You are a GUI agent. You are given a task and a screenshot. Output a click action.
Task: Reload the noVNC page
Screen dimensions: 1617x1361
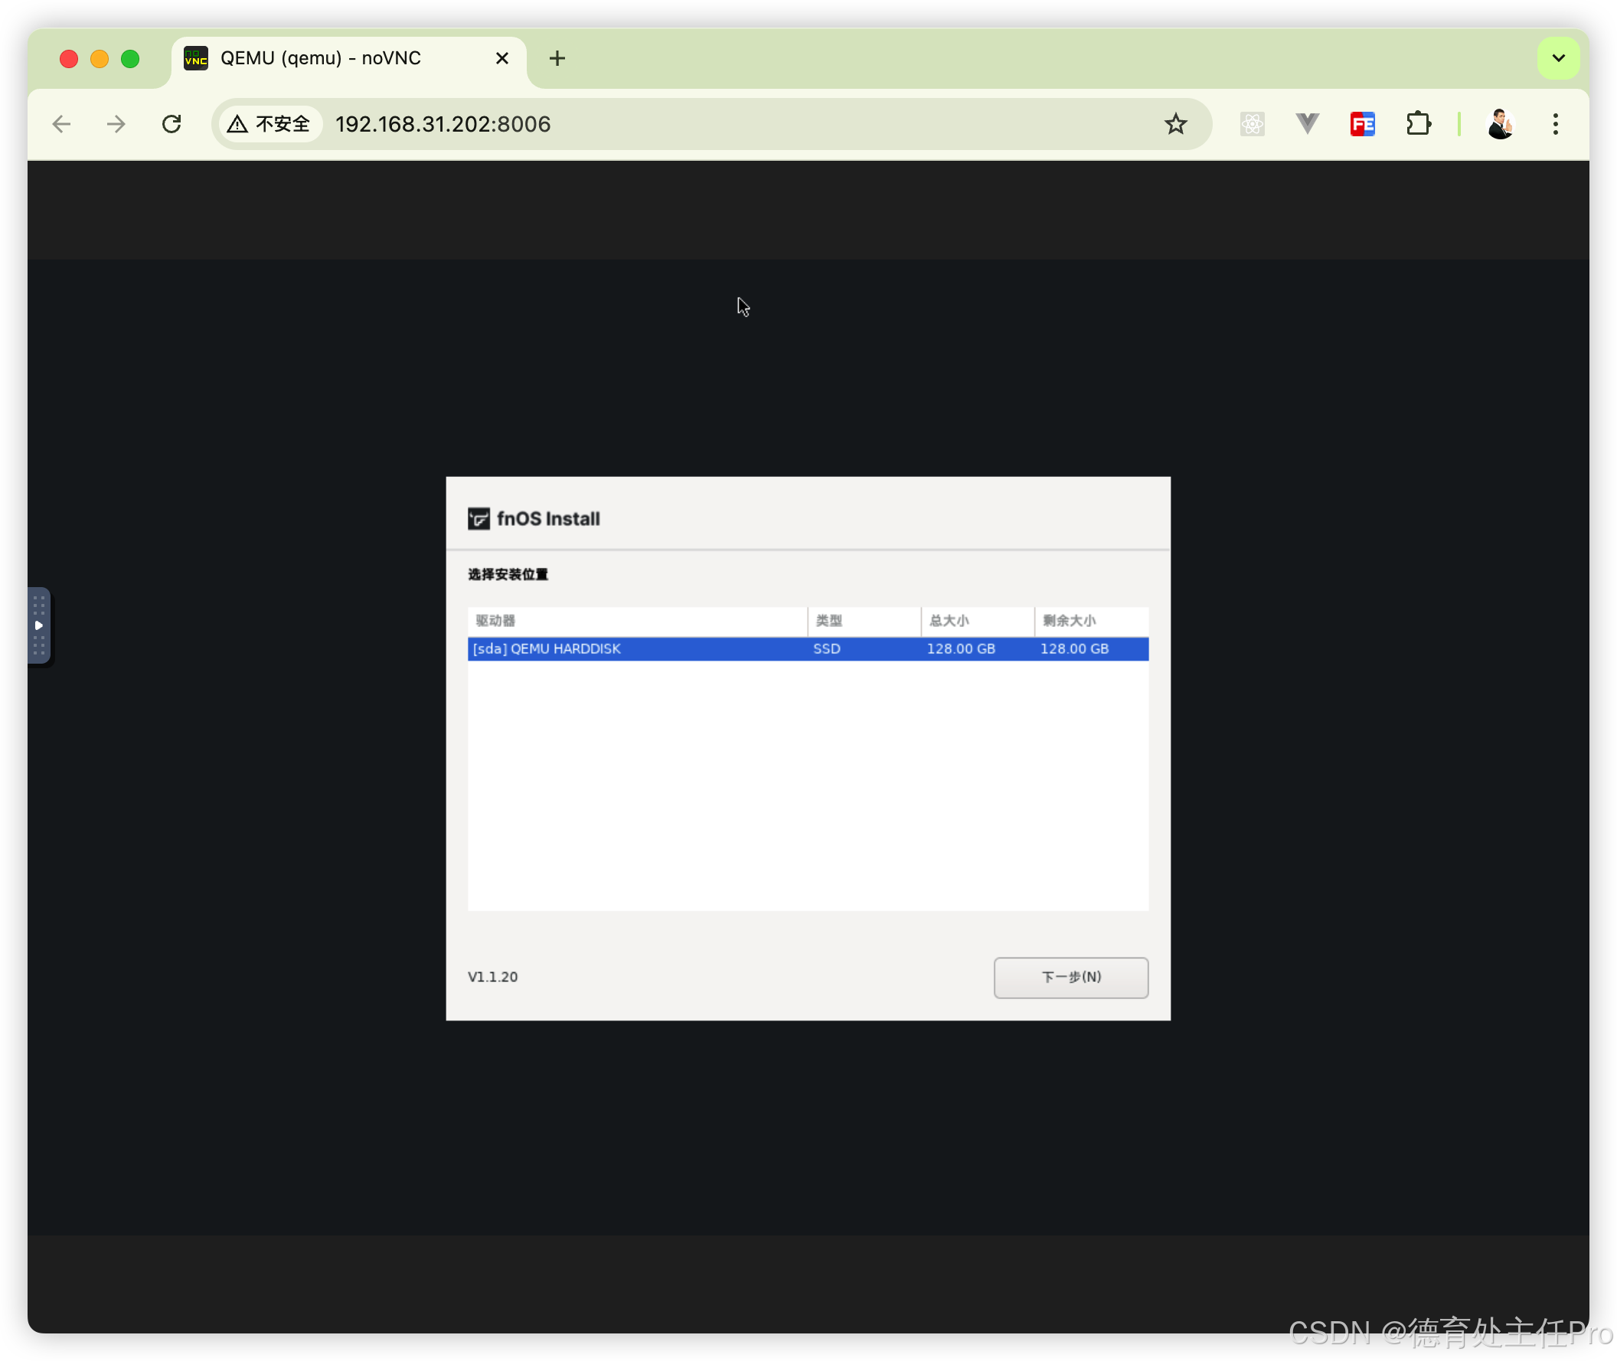tap(171, 124)
